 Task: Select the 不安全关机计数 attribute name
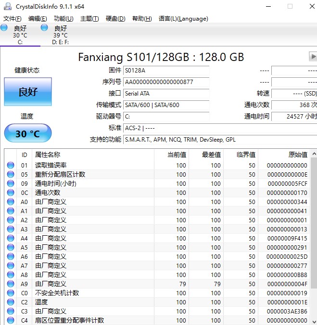click(57, 293)
